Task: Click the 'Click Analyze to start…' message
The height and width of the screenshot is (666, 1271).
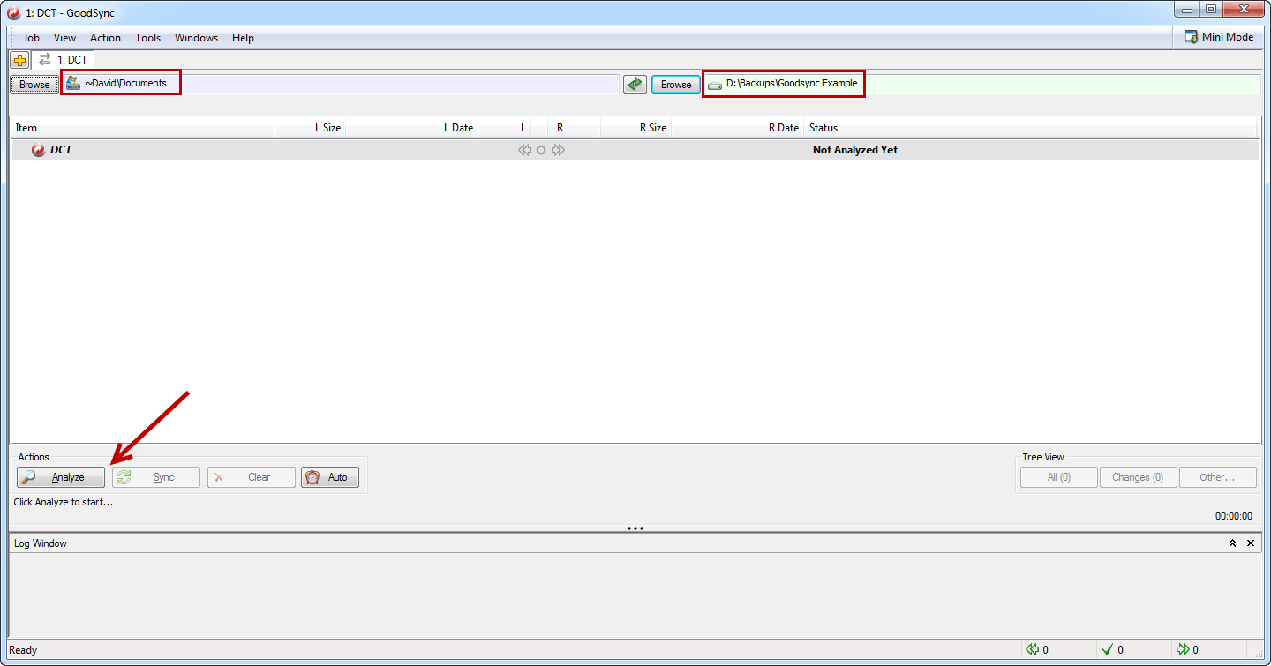Action: coord(64,502)
